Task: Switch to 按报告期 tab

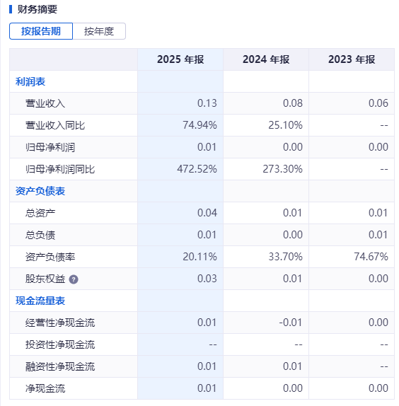Action: [41, 31]
